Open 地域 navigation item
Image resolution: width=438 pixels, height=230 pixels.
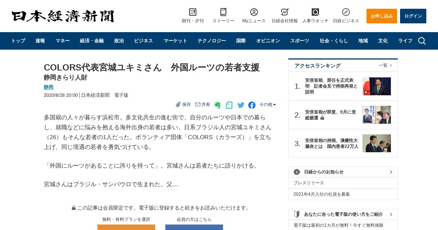coord(363,41)
